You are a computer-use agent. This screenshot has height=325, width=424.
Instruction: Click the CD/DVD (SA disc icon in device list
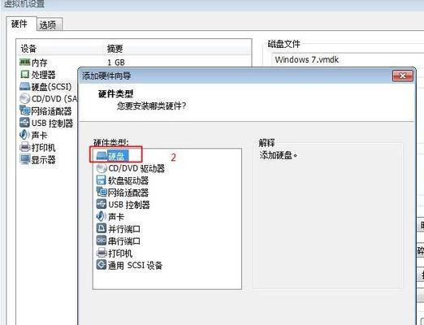pyautogui.click(x=24, y=98)
